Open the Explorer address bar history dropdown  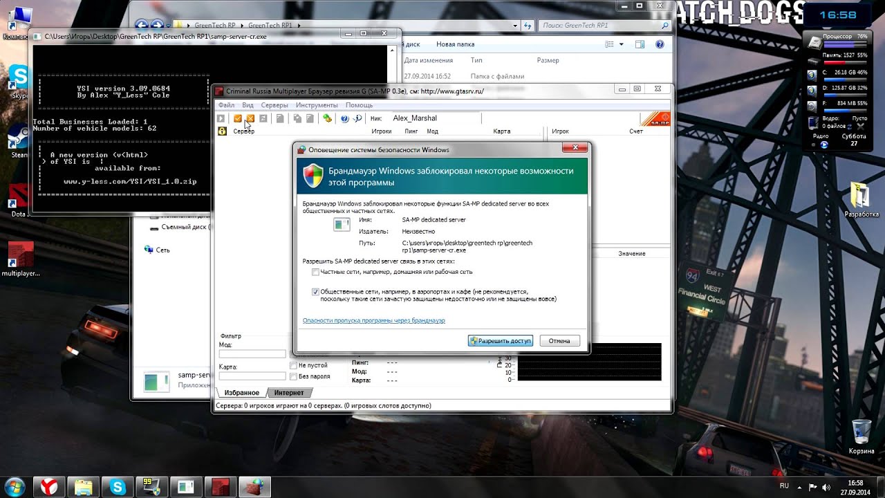click(x=515, y=26)
